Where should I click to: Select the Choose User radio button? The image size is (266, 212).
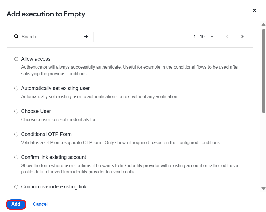pos(16,111)
